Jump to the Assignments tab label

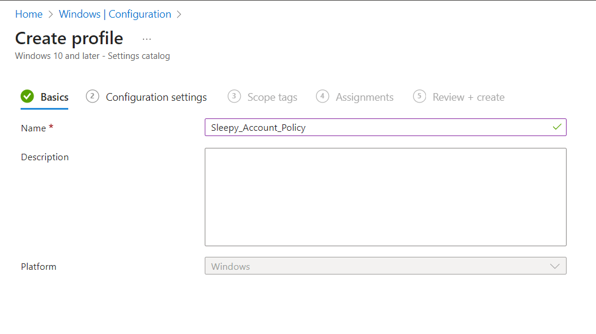click(364, 97)
